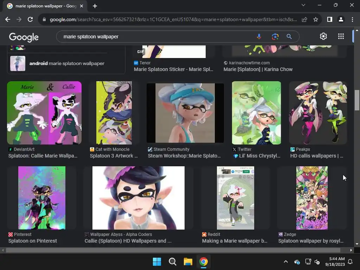This screenshot has width=360, height=270.
Task: Open tab search chevron
Action: tap(303, 5)
